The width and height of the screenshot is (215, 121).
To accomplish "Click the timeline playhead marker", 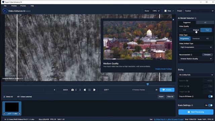I will point(147,84).
